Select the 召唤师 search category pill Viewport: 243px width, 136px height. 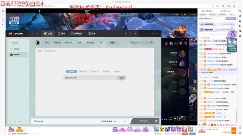click(71, 72)
